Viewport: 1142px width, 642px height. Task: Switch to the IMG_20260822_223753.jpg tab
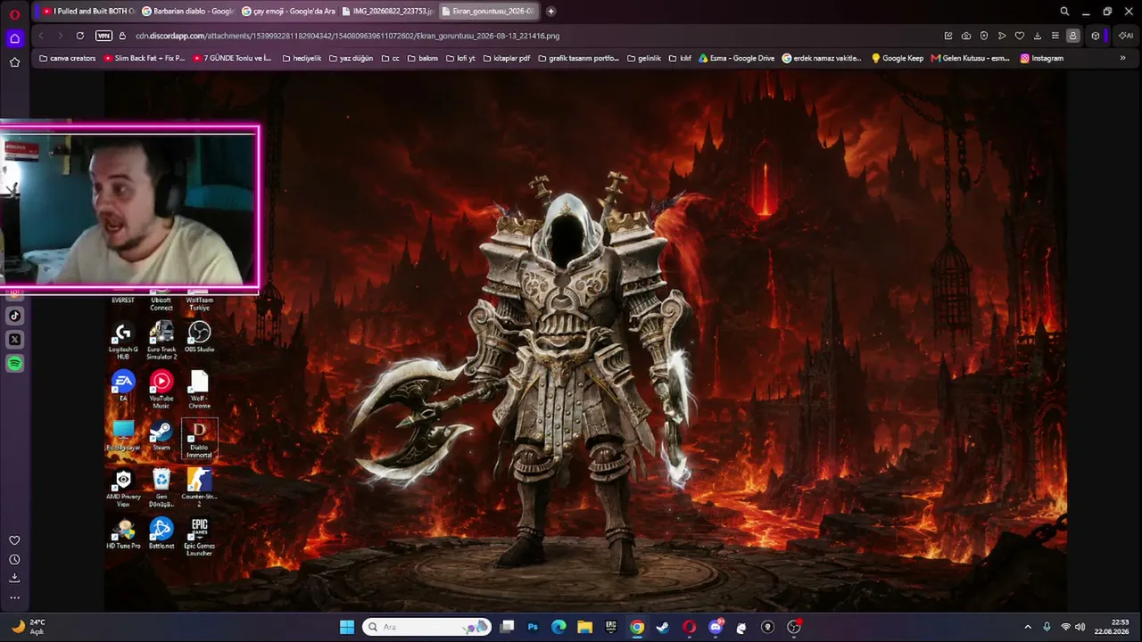point(387,12)
